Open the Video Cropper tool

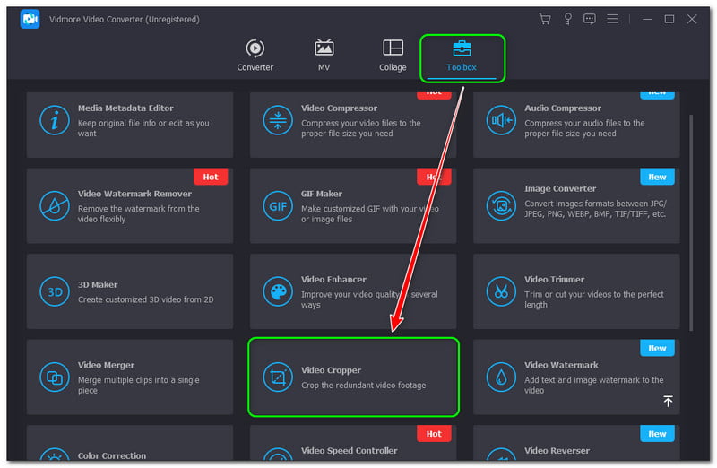(353, 377)
